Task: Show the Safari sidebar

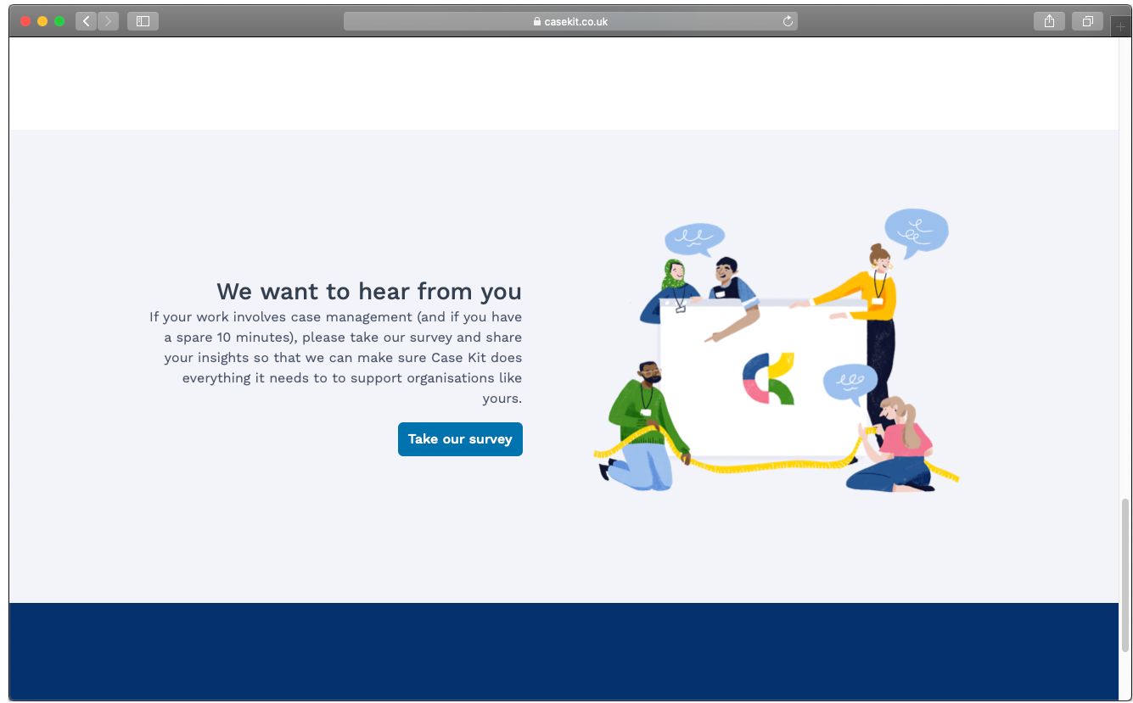Action: (x=143, y=21)
